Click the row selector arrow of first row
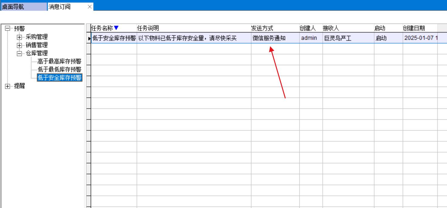Viewport: 447px width, 208px height. click(x=89, y=38)
